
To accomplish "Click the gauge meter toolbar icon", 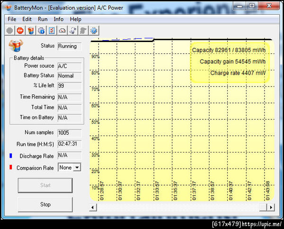I will click(62, 31).
